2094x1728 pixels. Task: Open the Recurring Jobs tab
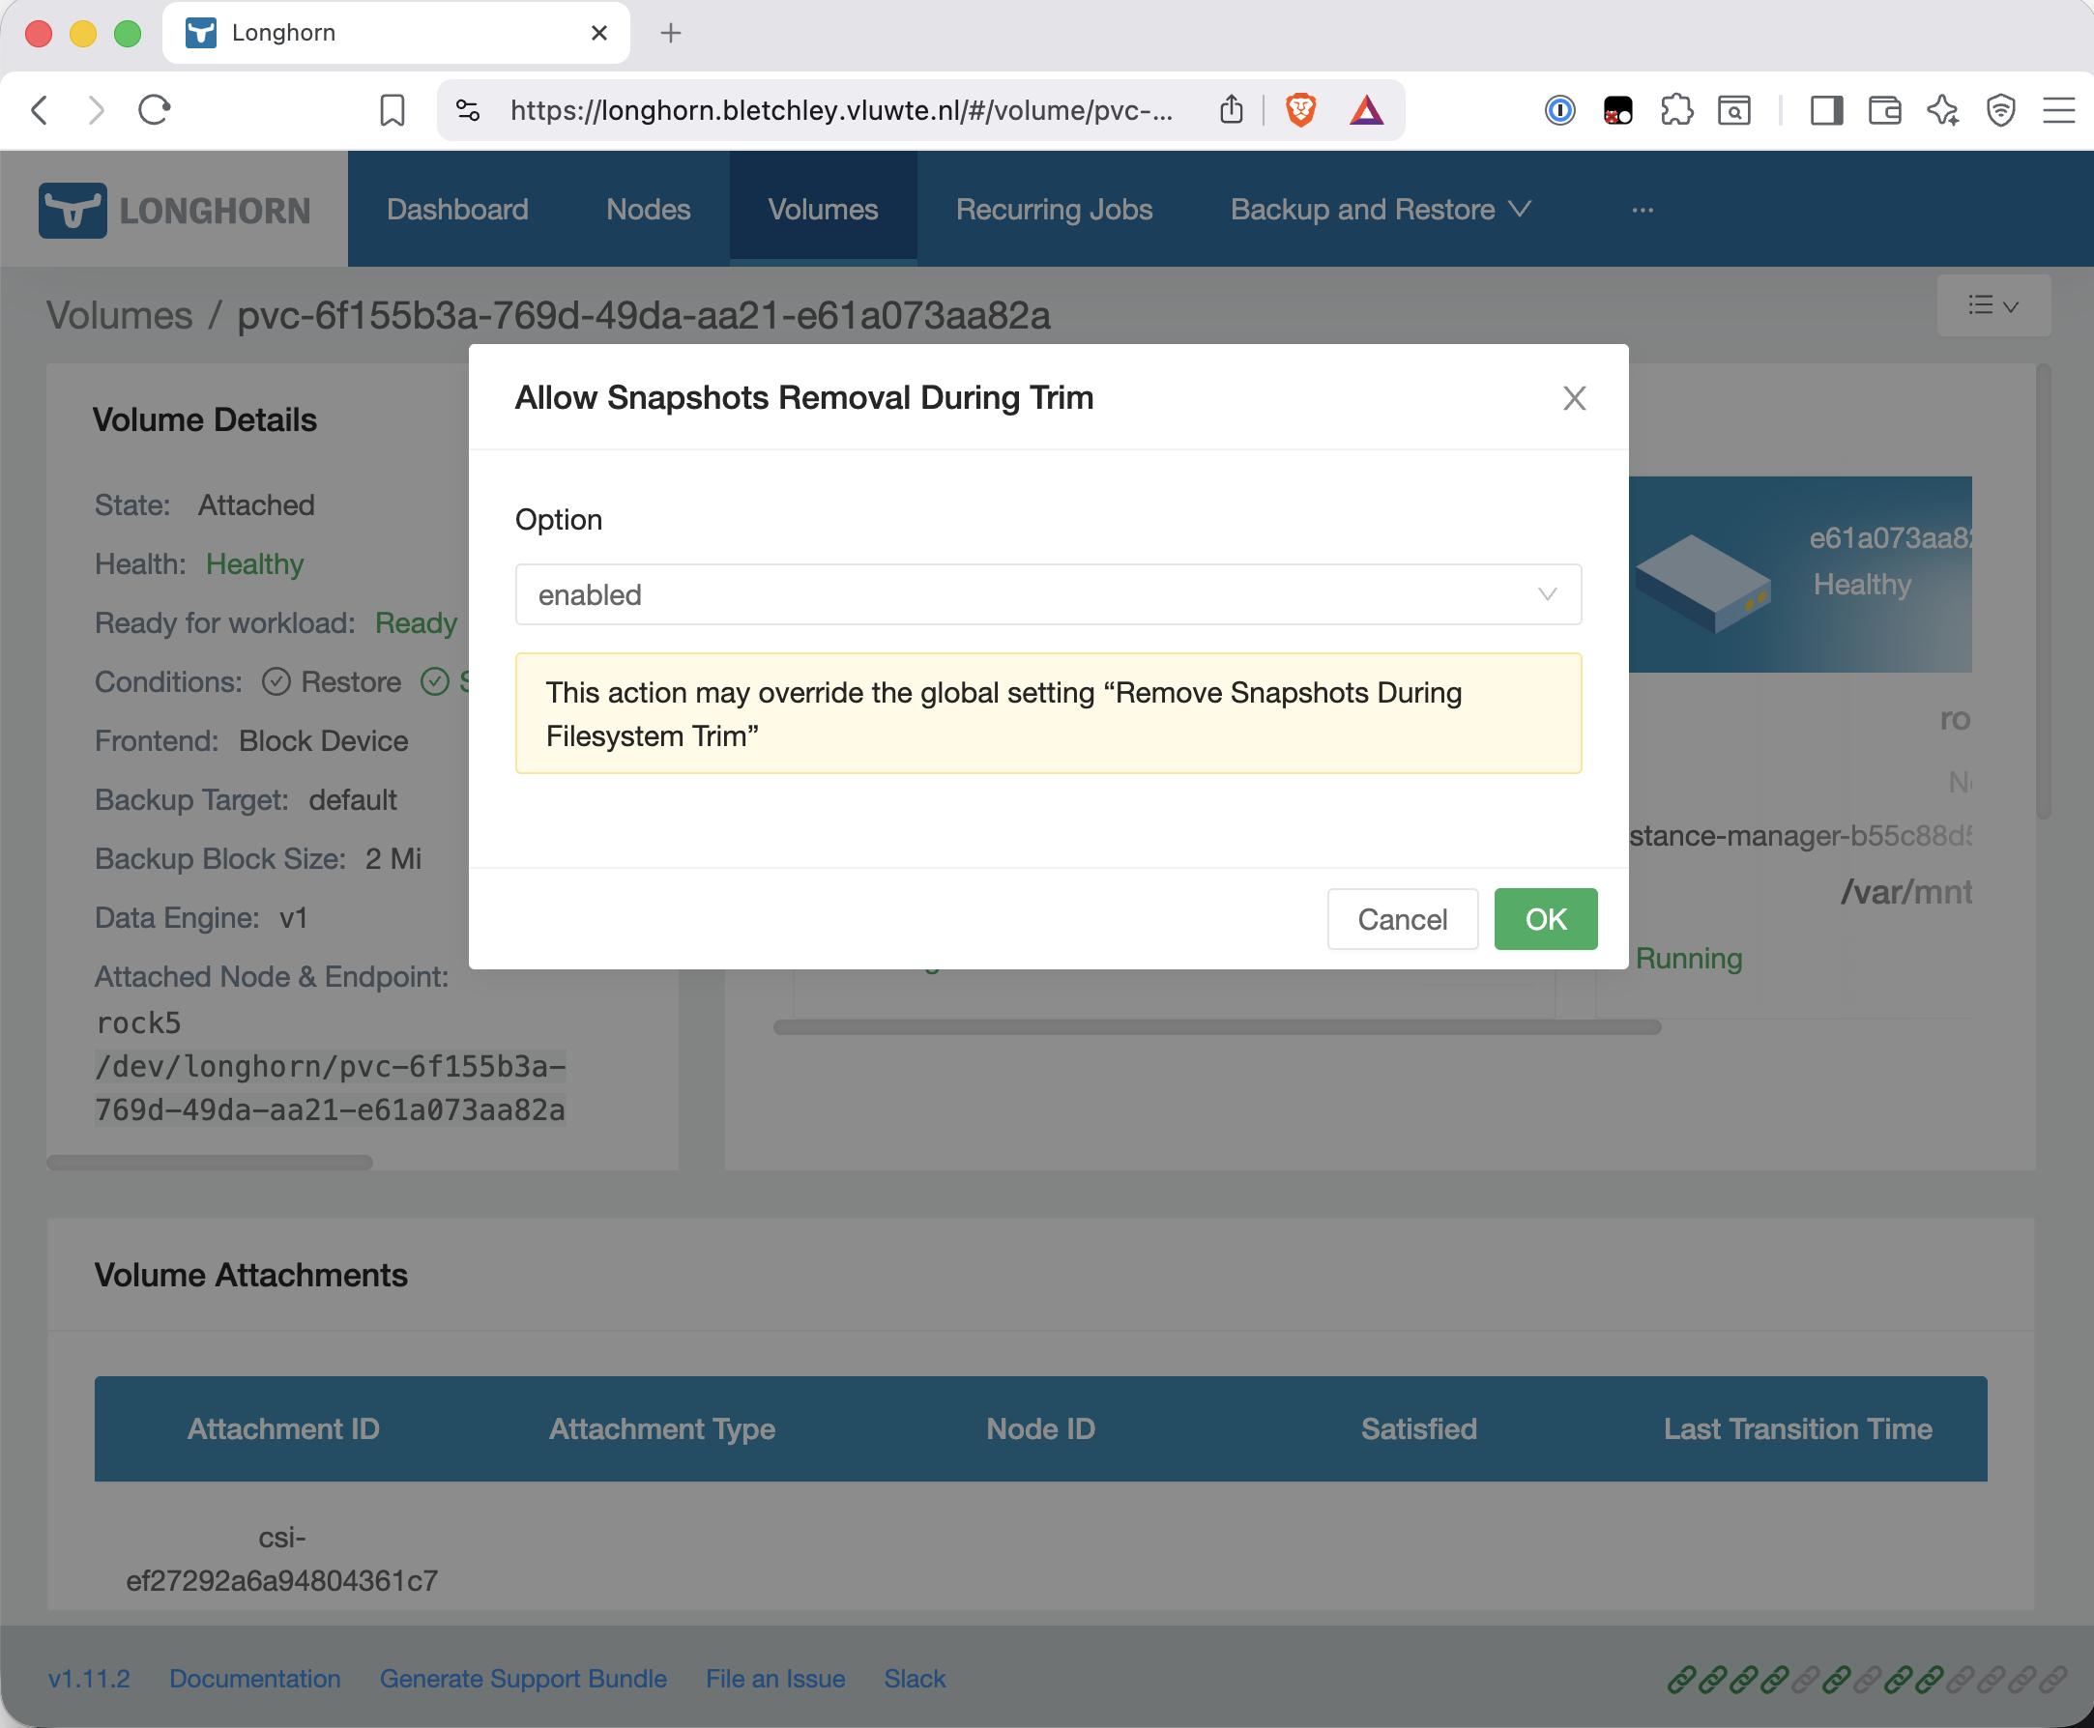coord(1054,209)
